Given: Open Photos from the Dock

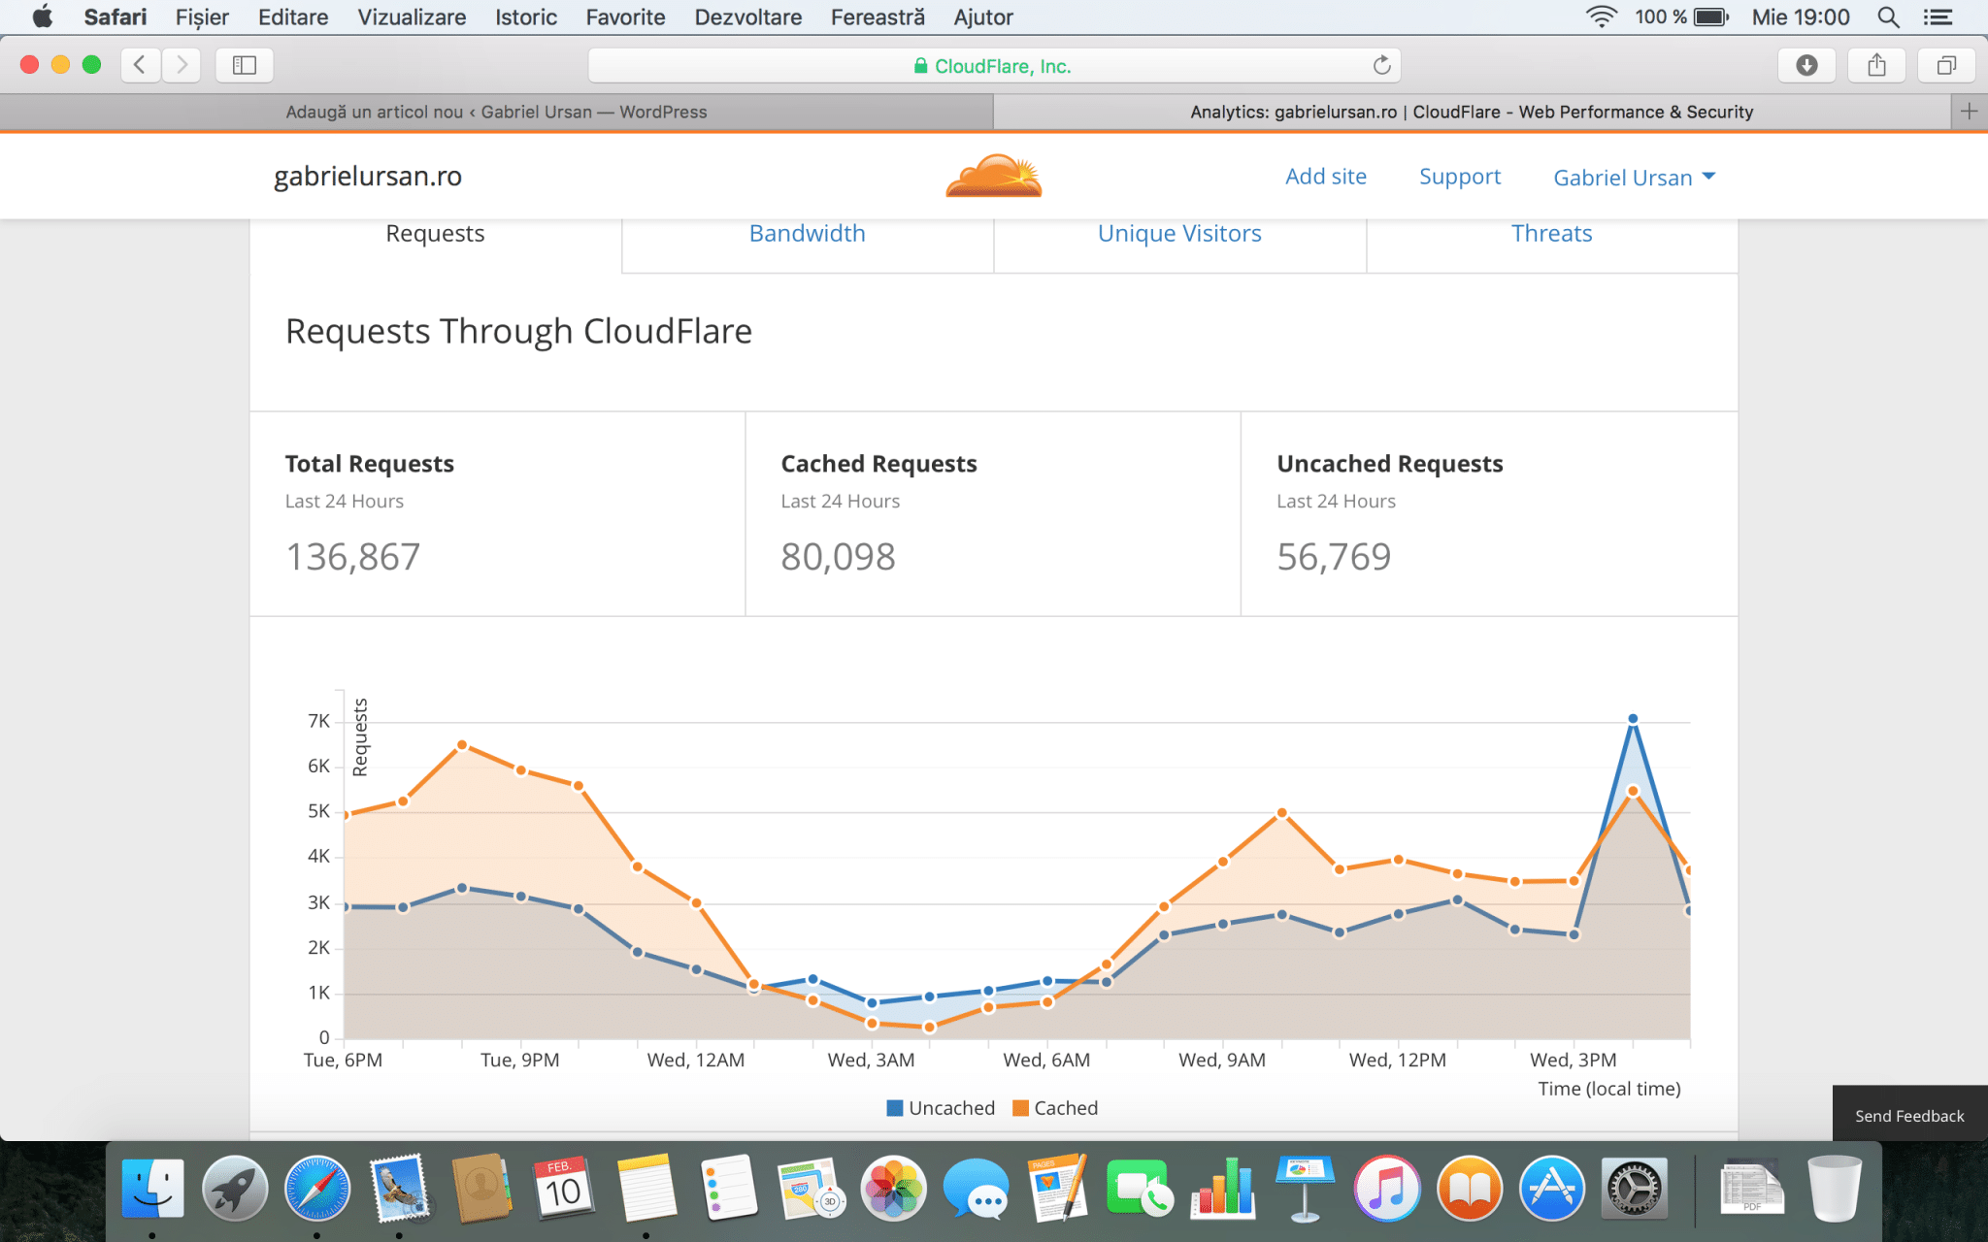Looking at the screenshot, I should pyautogui.click(x=893, y=1189).
